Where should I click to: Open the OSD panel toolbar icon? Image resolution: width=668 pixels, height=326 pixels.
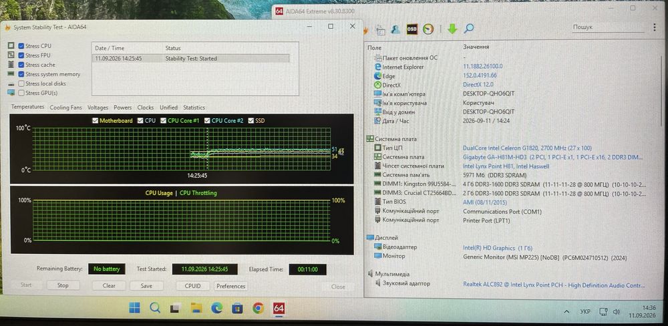(x=412, y=29)
